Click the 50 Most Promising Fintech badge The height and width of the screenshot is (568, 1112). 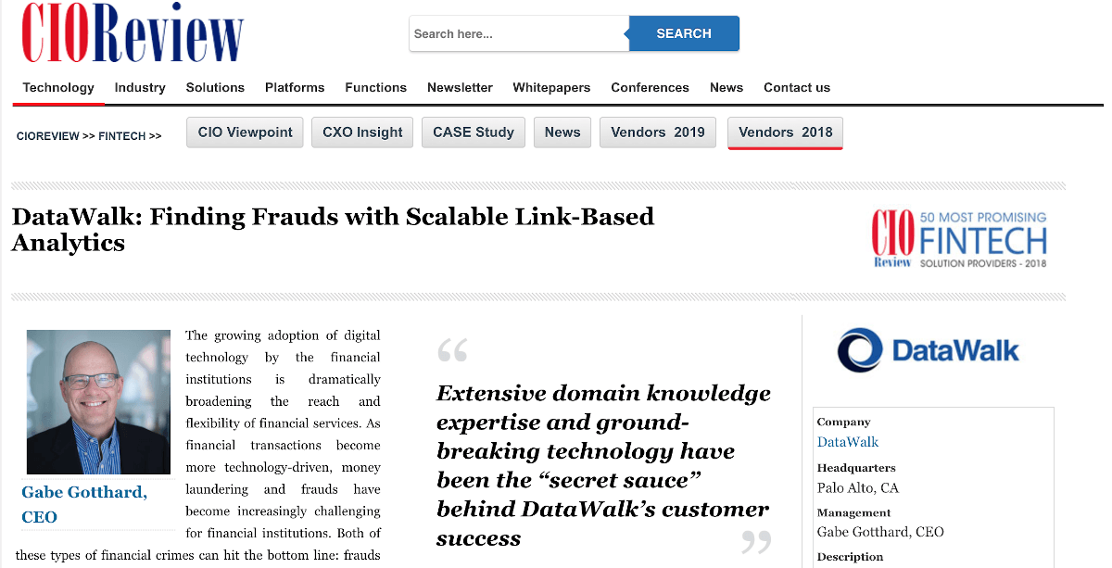959,239
